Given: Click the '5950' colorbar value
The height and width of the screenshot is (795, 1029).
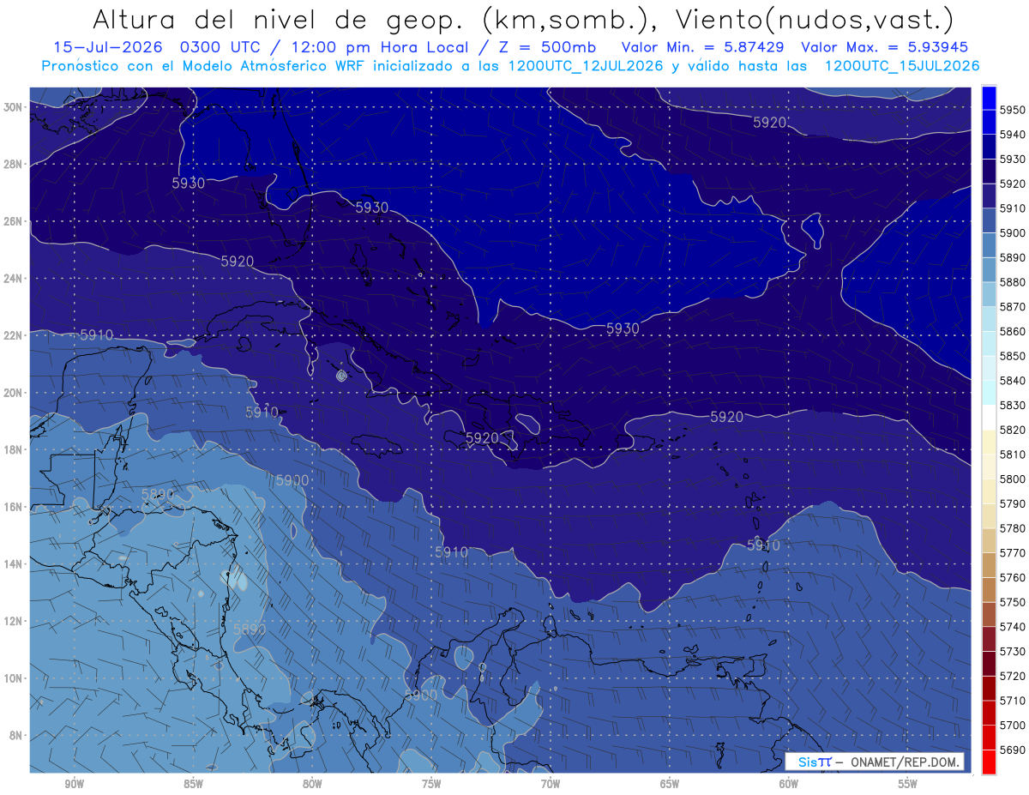Looking at the screenshot, I should [1013, 110].
